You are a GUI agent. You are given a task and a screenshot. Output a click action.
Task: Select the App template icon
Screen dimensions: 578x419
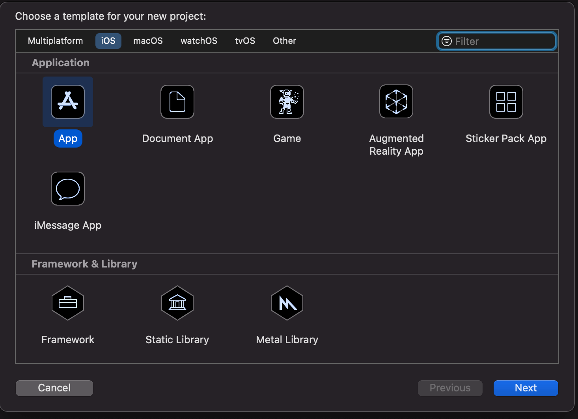click(x=67, y=102)
